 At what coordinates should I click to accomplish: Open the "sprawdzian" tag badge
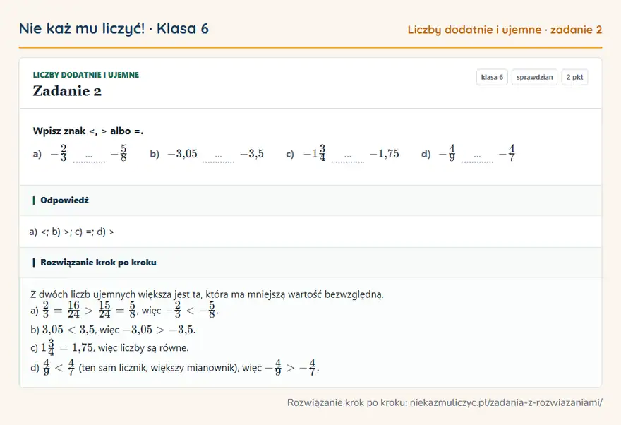pyautogui.click(x=534, y=77)
